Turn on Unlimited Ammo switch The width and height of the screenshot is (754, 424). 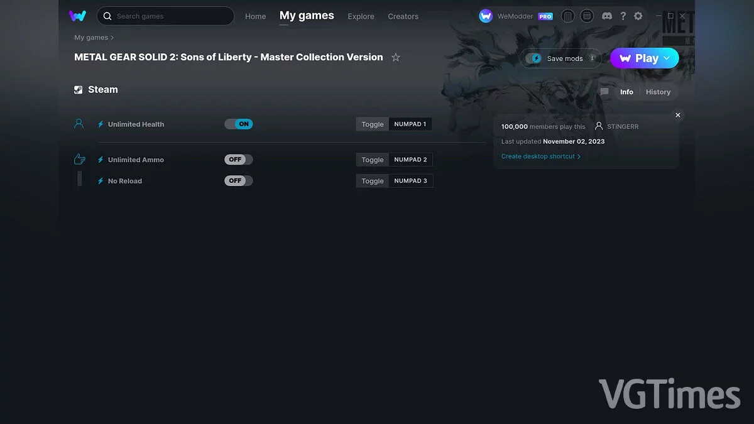[x=239, y=160]
